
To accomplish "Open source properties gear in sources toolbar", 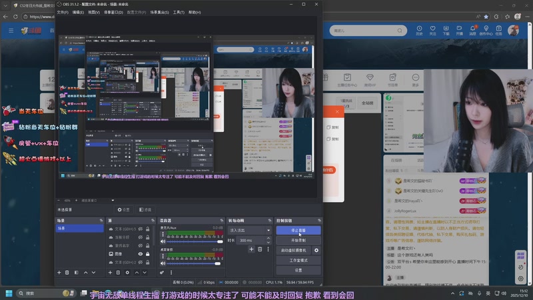I will pos(127,273).
